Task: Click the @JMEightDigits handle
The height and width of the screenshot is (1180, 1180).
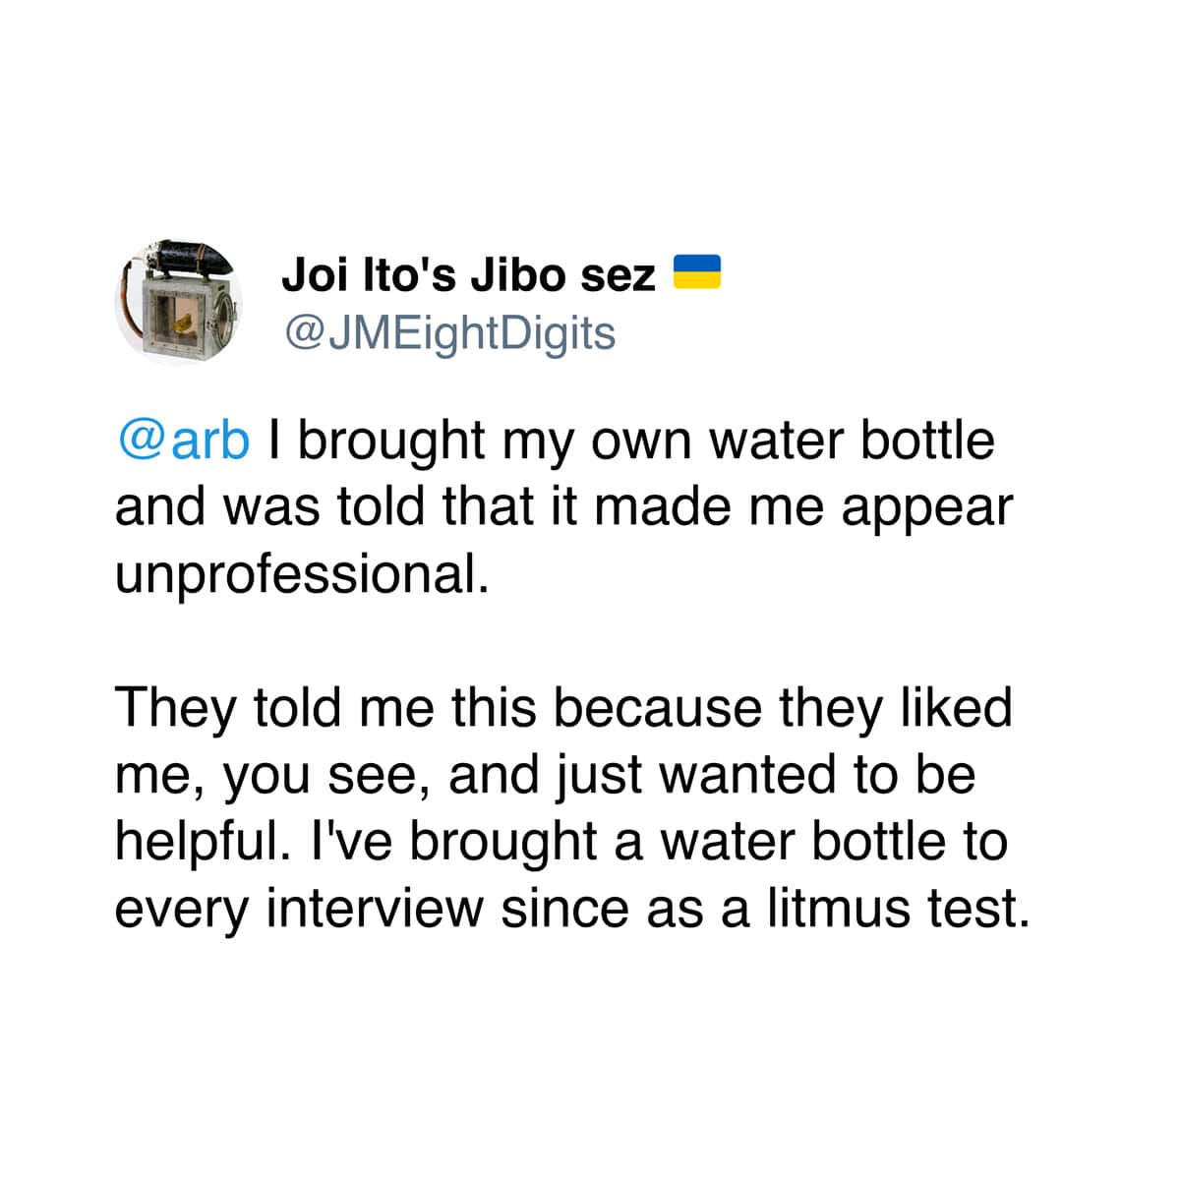Action: (448, 333)
